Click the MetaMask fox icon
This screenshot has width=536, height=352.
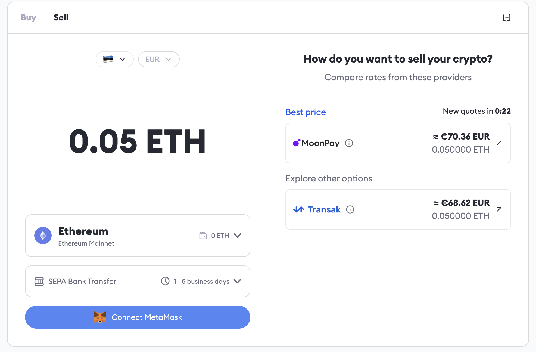point(100,317)
